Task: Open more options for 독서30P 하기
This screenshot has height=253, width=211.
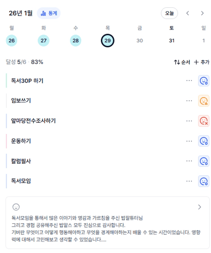Action: click(189, 81)
